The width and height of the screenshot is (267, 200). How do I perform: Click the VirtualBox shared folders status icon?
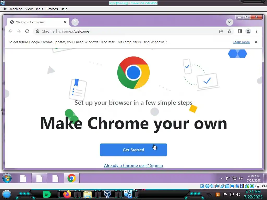(x=227, y=186)
